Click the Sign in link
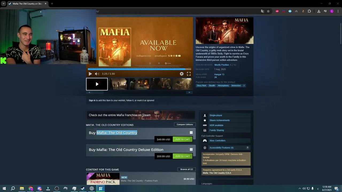The width and height of the screenshot is (342, 192). pos(92,101)
